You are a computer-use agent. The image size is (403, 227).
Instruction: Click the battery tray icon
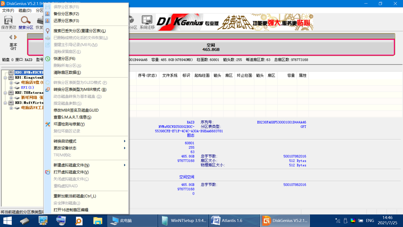(361, 221)
